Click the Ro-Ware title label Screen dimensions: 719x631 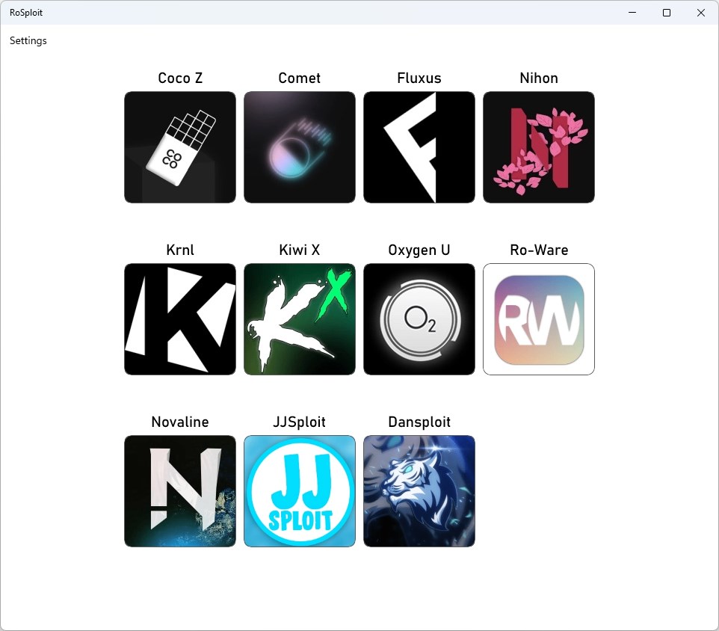[539, 250]
